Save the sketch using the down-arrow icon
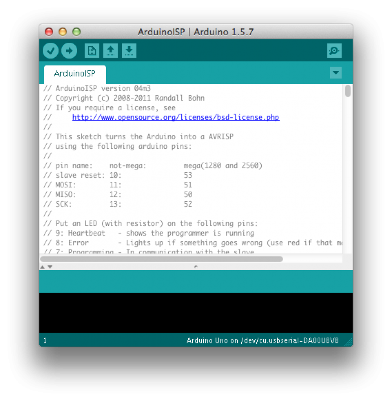 click(x=129, y=51)
